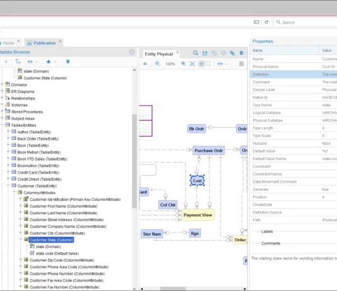Click the label tag icon in diagram toolbar

[214, 53]
